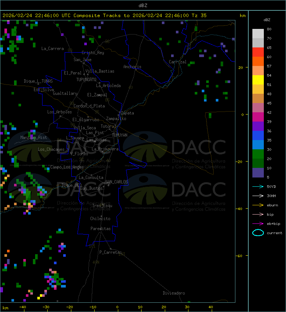Click the Manzano_Hist place label
Viewport: 286px width, 312px height.
tap(34, 137)
